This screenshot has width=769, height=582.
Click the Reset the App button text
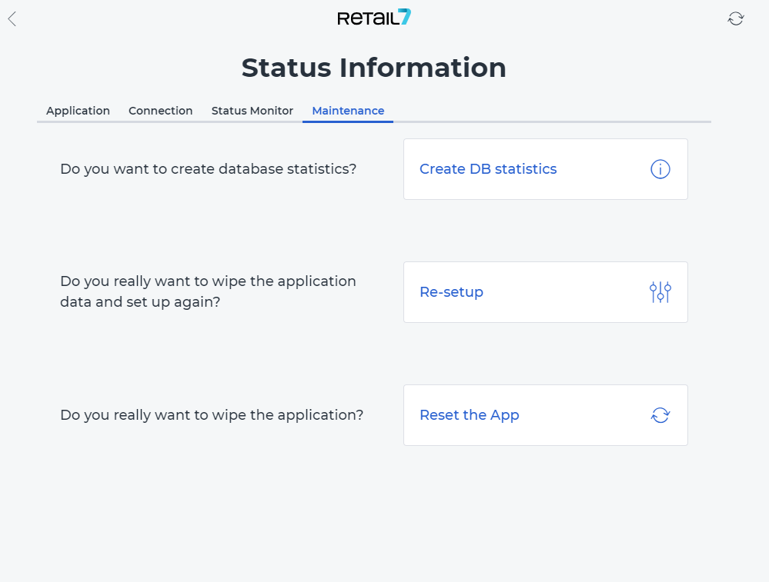470,415
